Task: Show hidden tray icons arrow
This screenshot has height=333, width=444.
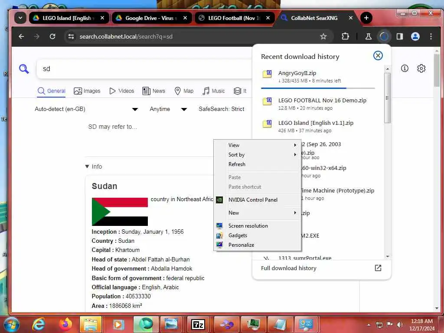Action: click(x=369, y=325)
